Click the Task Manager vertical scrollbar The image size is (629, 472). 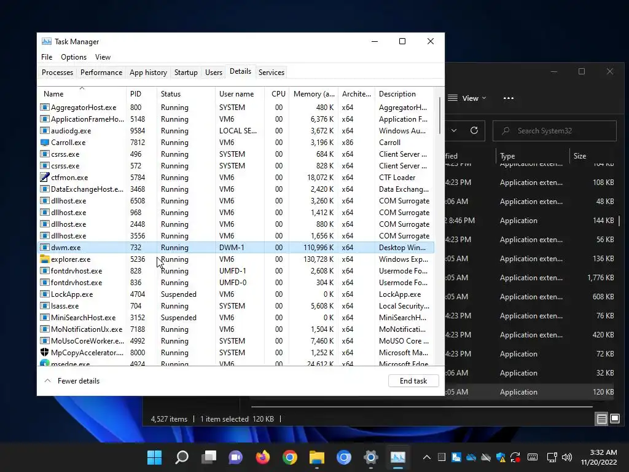440,116
